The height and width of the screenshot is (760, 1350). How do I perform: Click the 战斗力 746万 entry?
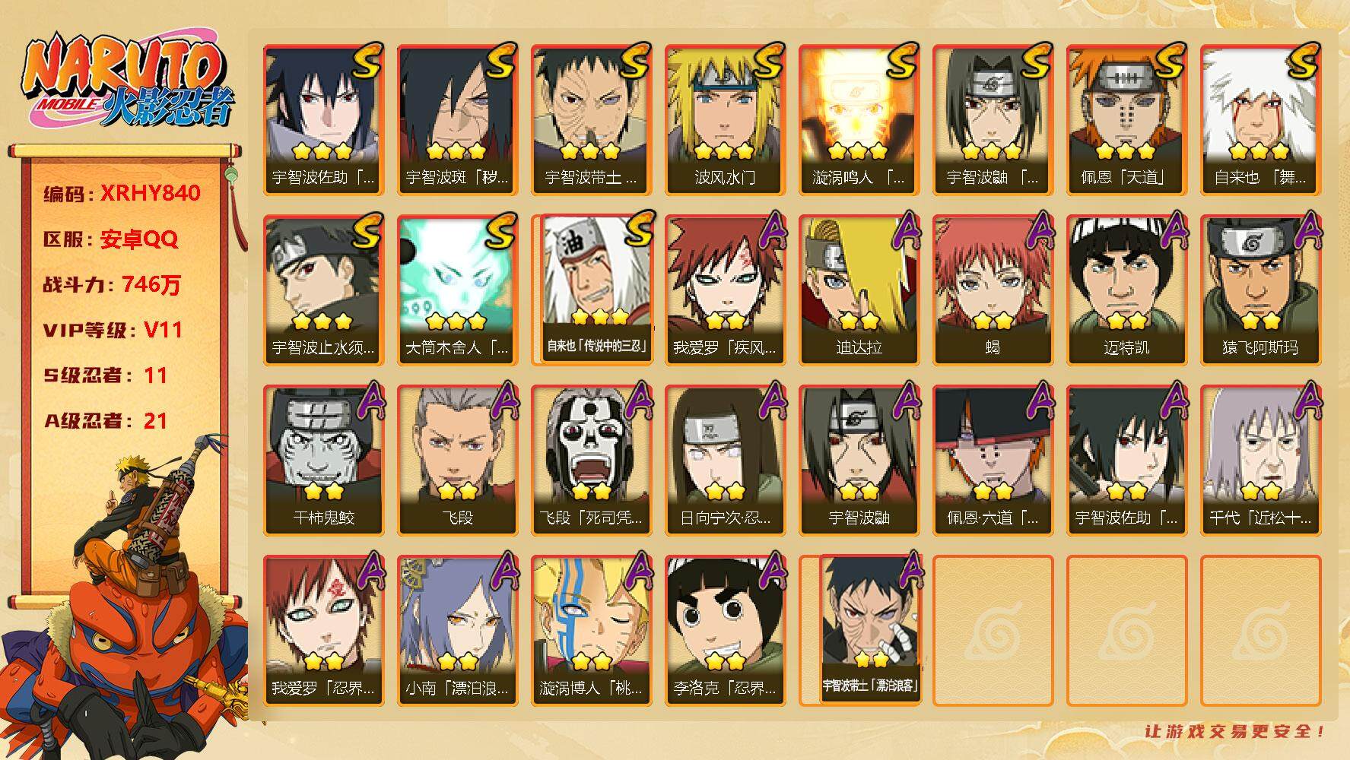click(x=113, y=284)
